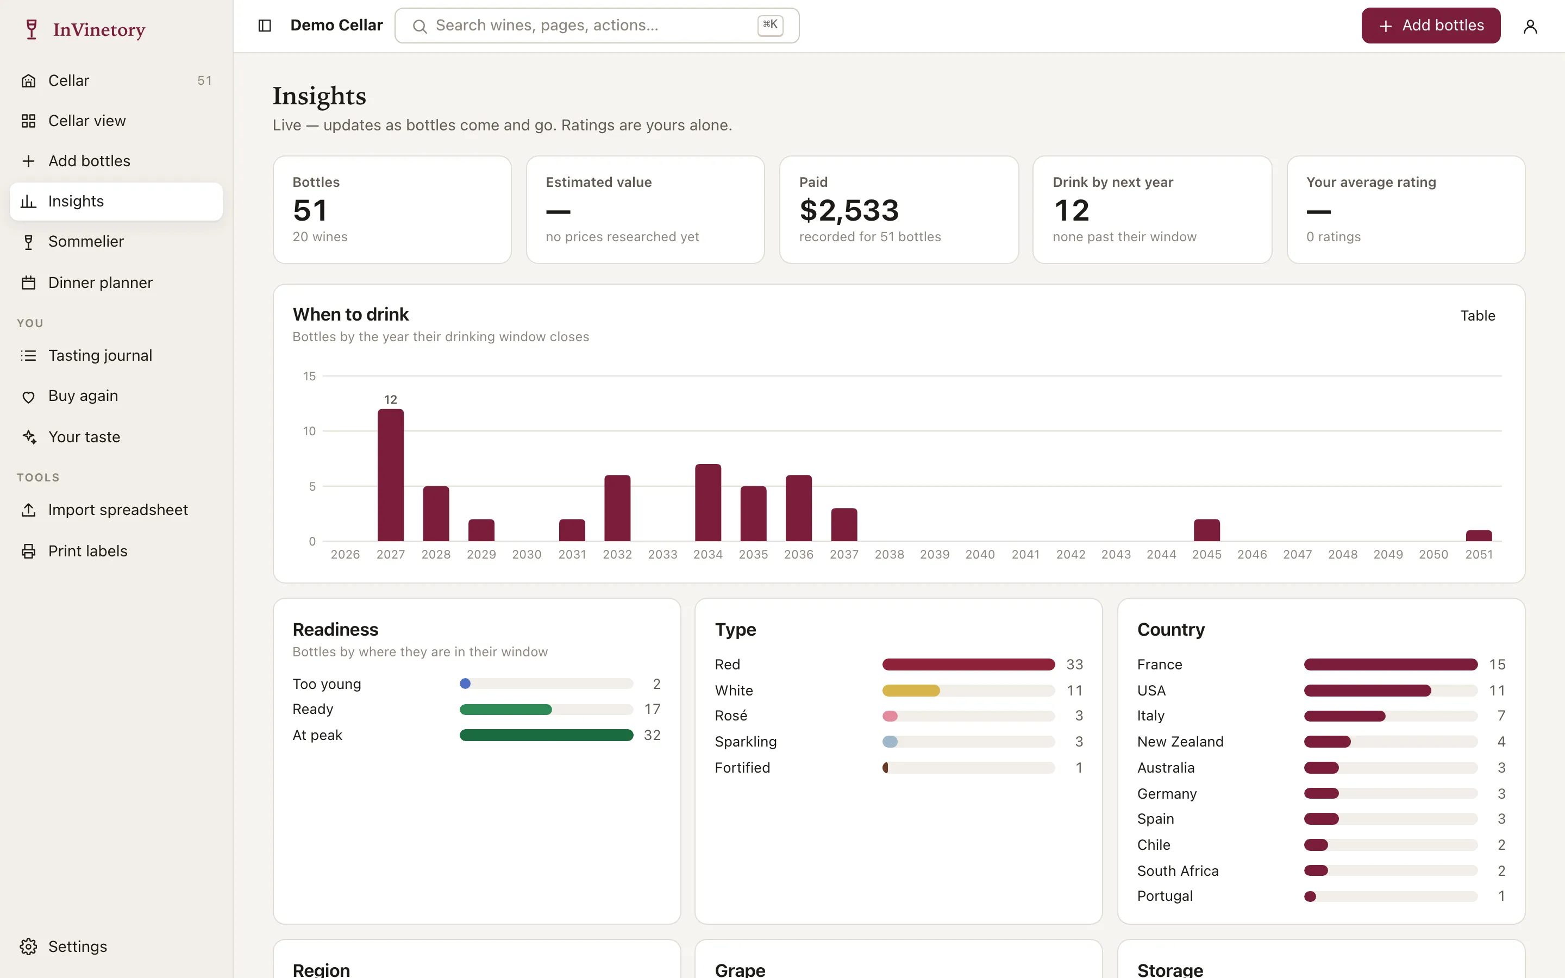
Task: Click the top-right Add bottles button
Action: pyautogui.click(x=1430, y=25)
